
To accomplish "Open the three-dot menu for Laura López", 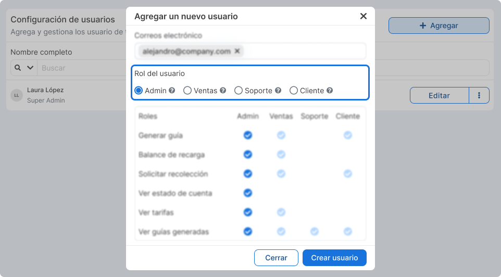I will coord(479,95).
